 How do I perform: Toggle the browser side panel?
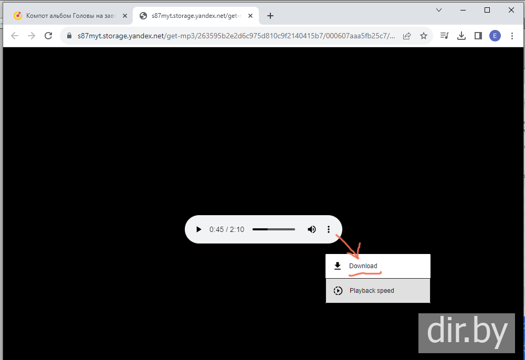click(x=478, y=36)
